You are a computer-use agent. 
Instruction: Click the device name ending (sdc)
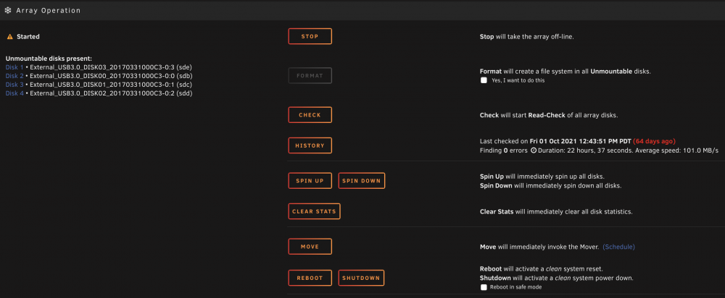111,85
